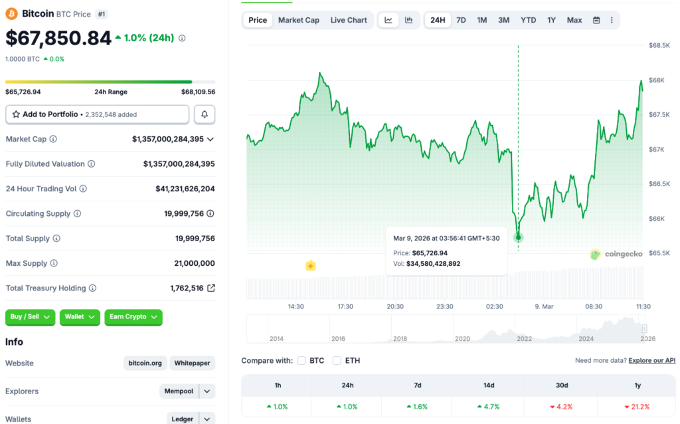Click the three-dot chart options icon
680x424 pixels.
tap(611, 20)
